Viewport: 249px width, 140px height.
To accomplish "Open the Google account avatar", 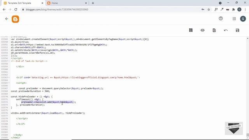I will 243,19.
